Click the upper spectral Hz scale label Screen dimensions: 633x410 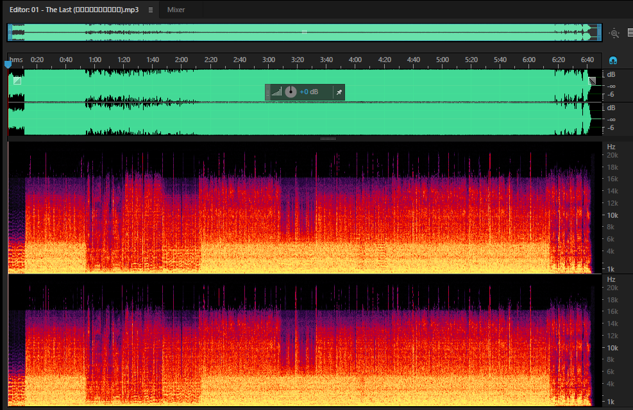click(x=611, y=147)
